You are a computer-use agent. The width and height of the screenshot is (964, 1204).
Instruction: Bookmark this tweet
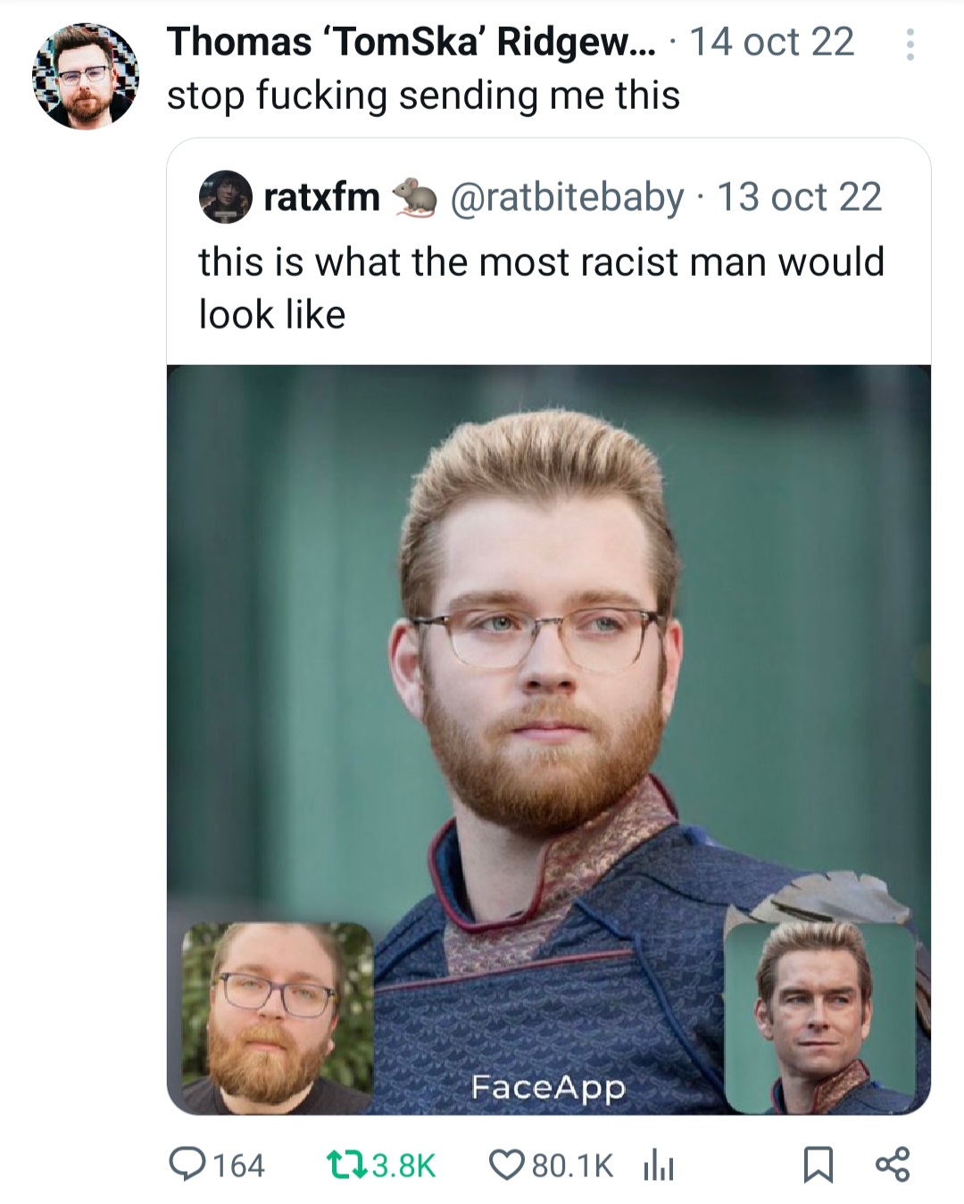point(817,1165)
